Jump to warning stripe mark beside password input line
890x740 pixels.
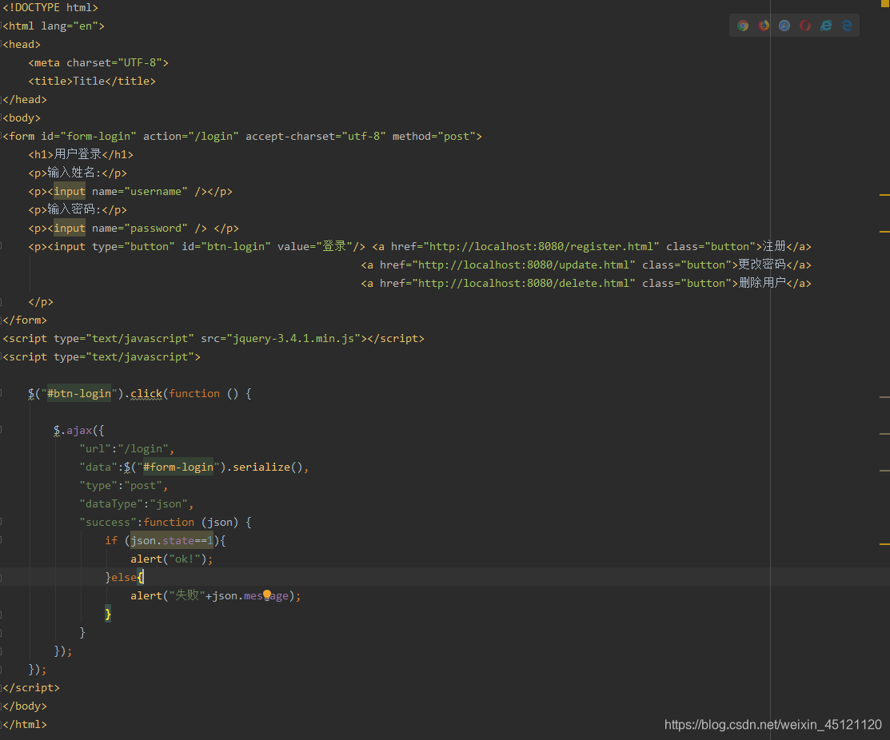(884, 232)
